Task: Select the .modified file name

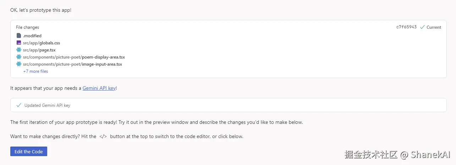Action: tap(32, 36)
